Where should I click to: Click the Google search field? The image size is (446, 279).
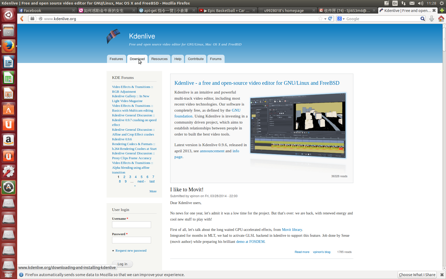coord(382,19)
